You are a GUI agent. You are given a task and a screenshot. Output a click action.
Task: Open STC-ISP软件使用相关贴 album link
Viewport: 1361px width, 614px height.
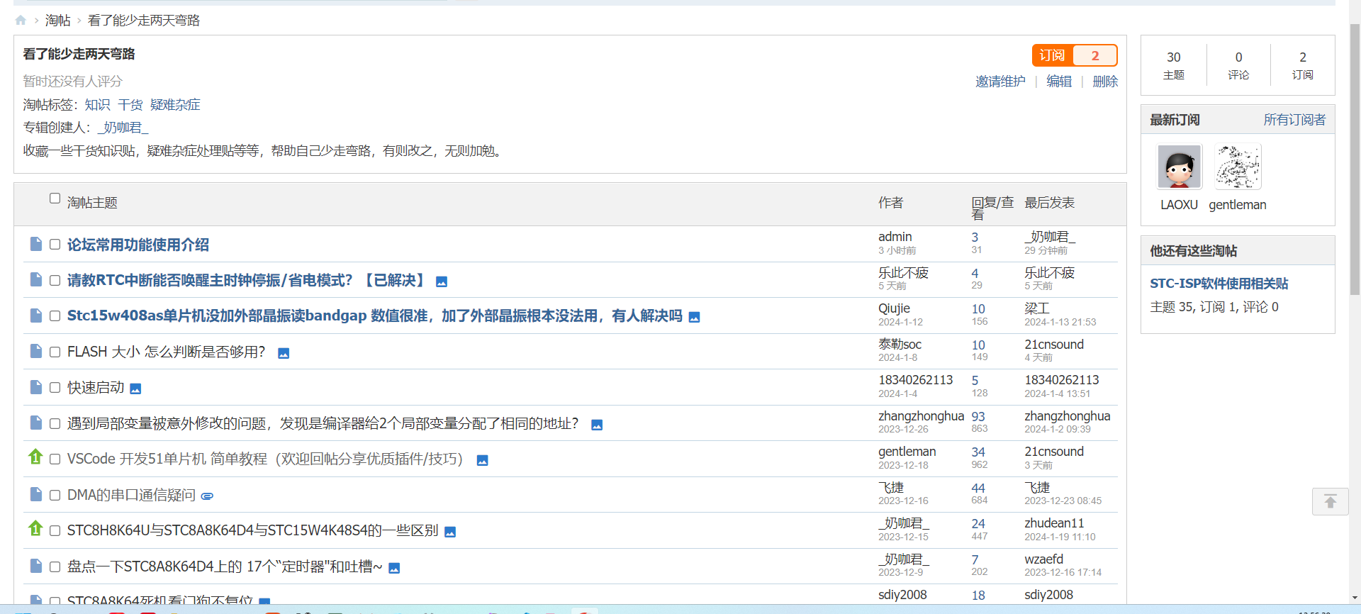coord(1219,284)
